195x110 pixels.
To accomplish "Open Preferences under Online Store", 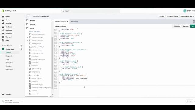I will click(9, 69).
